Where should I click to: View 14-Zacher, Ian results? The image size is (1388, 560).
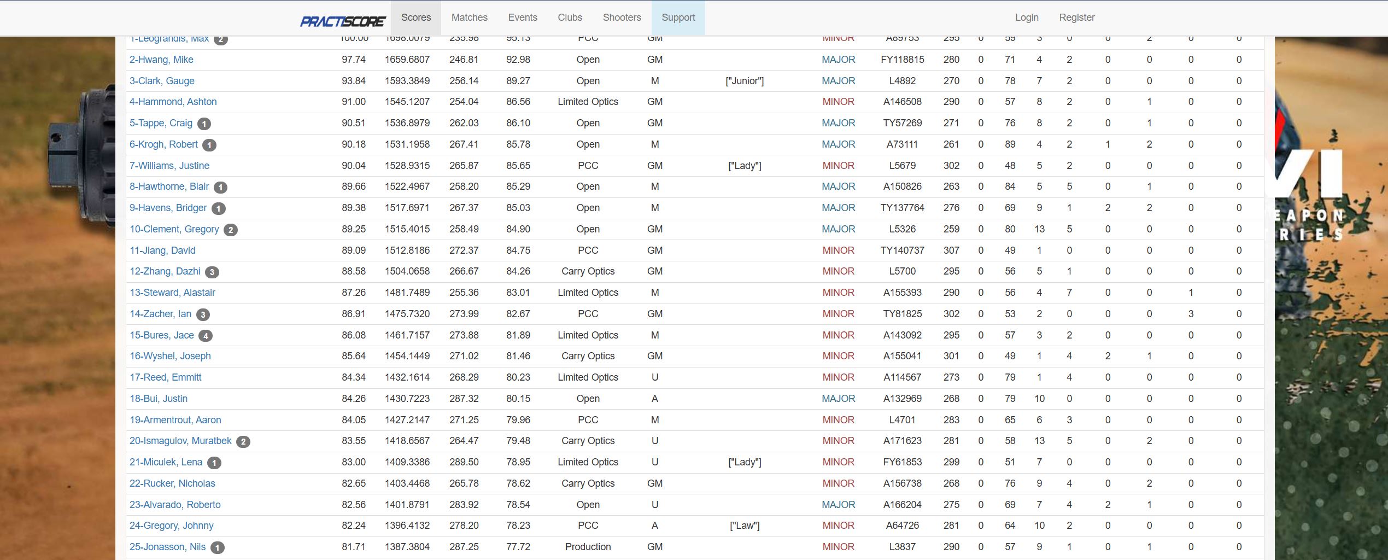160,314
